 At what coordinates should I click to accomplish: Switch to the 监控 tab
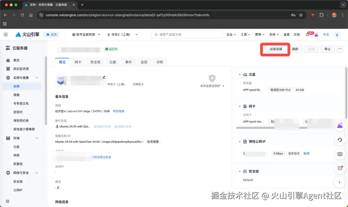coord(144,62)
